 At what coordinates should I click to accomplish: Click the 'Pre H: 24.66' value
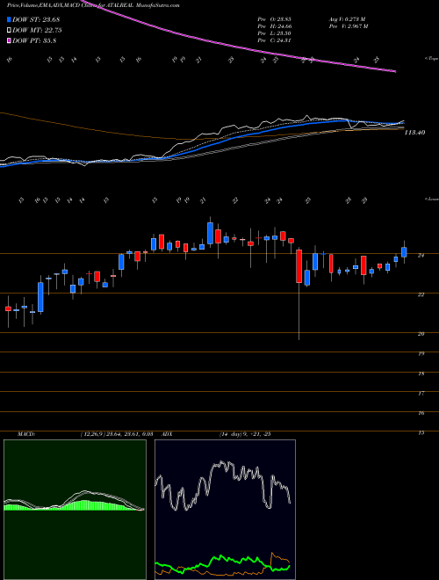point(274,26)
